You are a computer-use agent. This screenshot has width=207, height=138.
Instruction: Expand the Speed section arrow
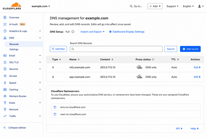click(x=40, y=83)
